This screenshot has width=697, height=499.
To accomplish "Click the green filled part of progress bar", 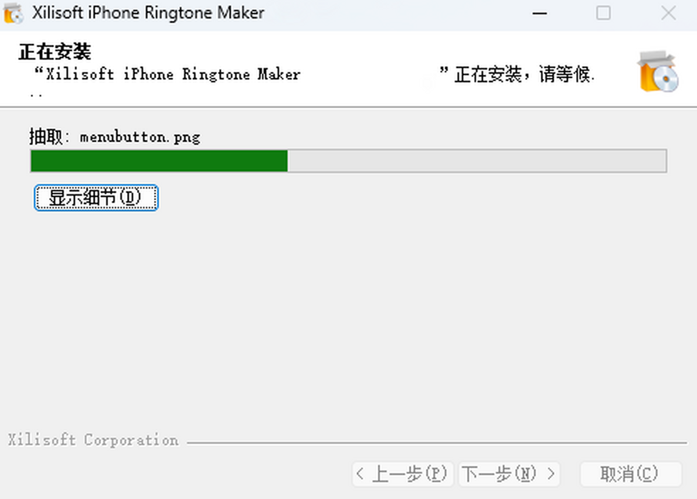I will point(159,161).
